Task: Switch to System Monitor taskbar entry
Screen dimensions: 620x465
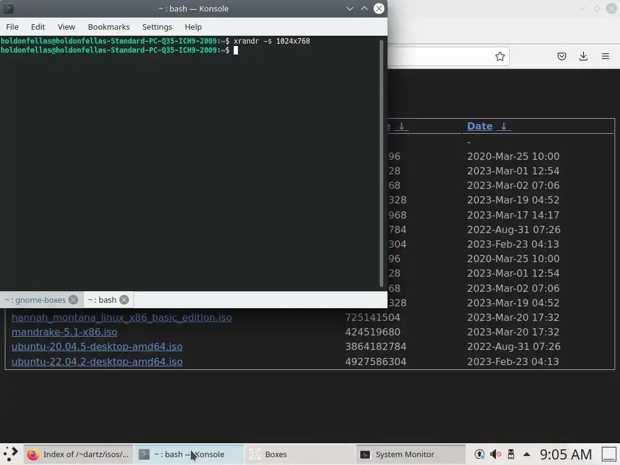Action: 411,454
